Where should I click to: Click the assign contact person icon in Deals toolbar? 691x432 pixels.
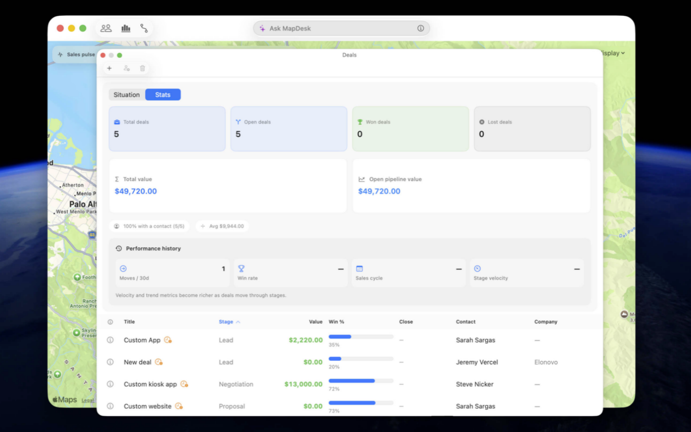pyautogui.click(x=127, y=68)
